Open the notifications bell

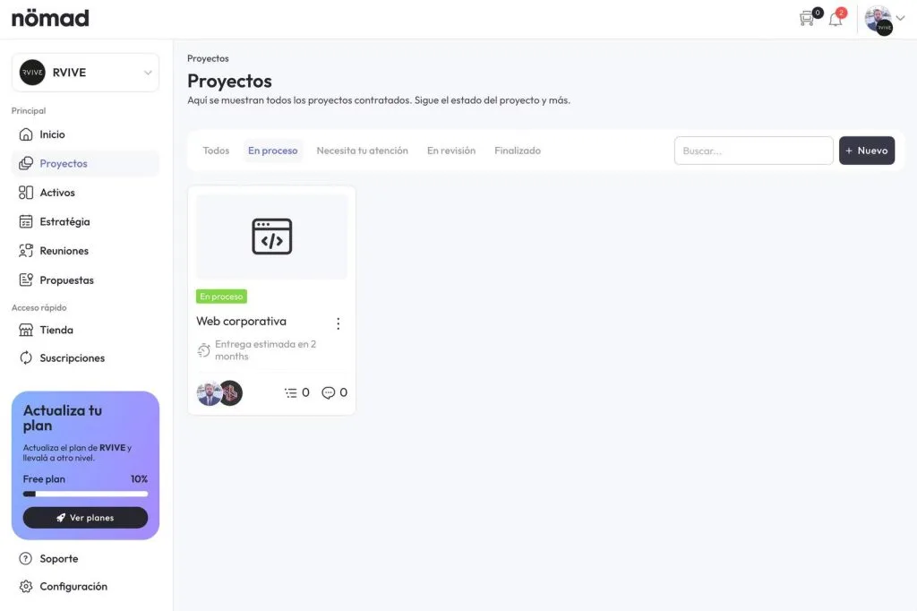coord(836,19)
